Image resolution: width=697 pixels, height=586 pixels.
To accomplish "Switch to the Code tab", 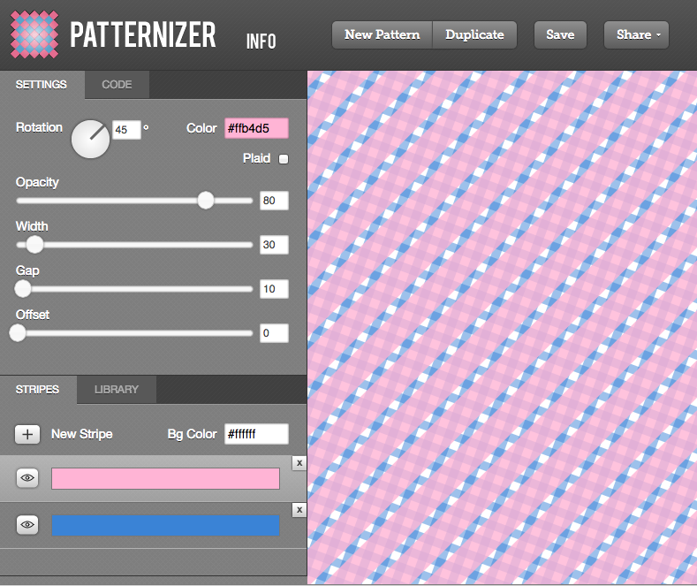I will (117, 85).
